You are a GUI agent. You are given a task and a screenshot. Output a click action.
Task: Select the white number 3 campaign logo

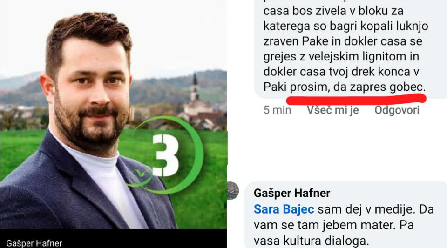pos(165,155)
